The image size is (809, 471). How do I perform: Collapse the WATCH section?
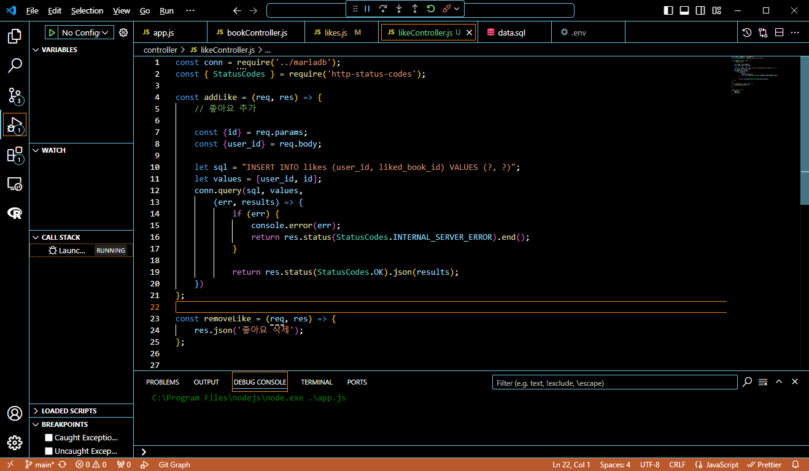81,150
